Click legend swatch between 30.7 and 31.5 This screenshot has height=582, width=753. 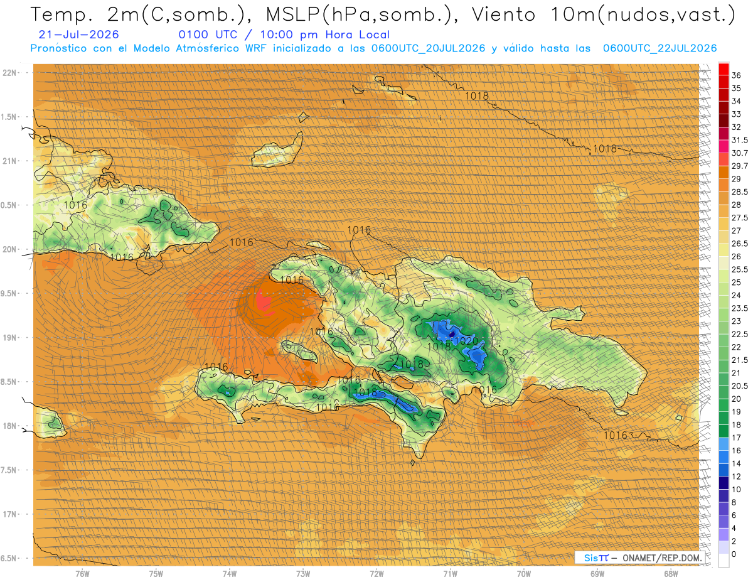[x=724, y=146]
